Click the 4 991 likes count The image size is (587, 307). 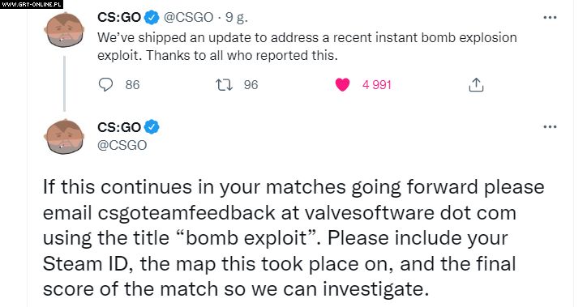click(377, 85)
